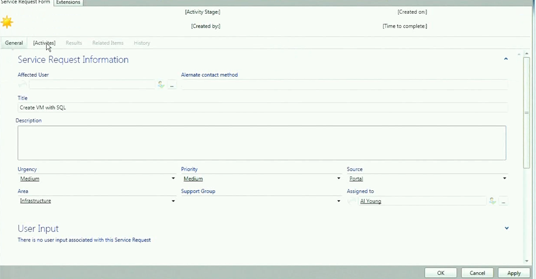Open the Assigned to browse ellipsis button

point(503,202)
